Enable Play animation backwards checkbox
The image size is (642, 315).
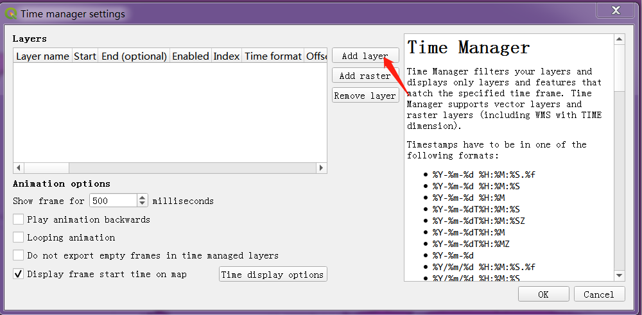click(19, 219)
